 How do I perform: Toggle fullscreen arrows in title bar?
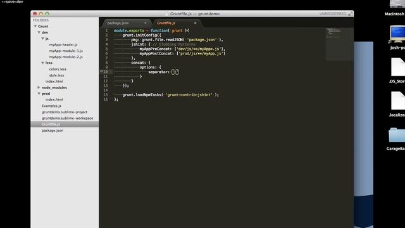coord(350,14)
